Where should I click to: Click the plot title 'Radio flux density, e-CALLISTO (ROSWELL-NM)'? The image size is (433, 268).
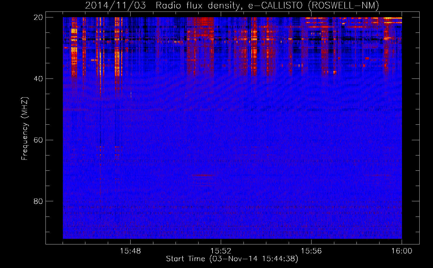[x=267, y=6]
